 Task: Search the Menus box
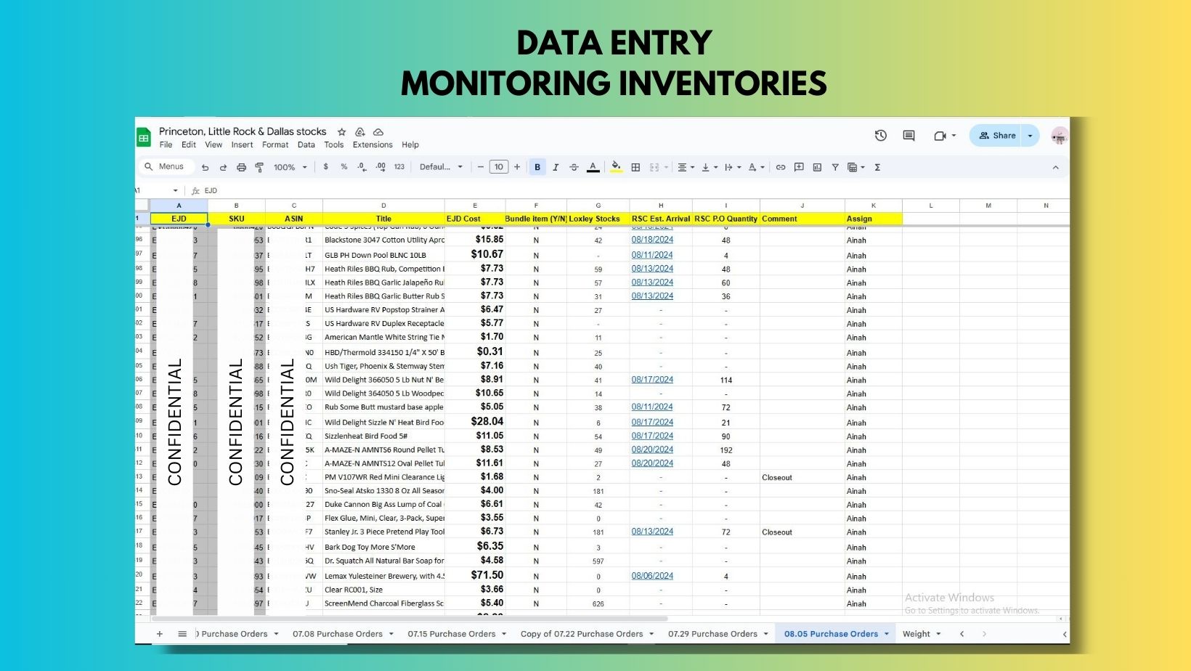(165, 167)
